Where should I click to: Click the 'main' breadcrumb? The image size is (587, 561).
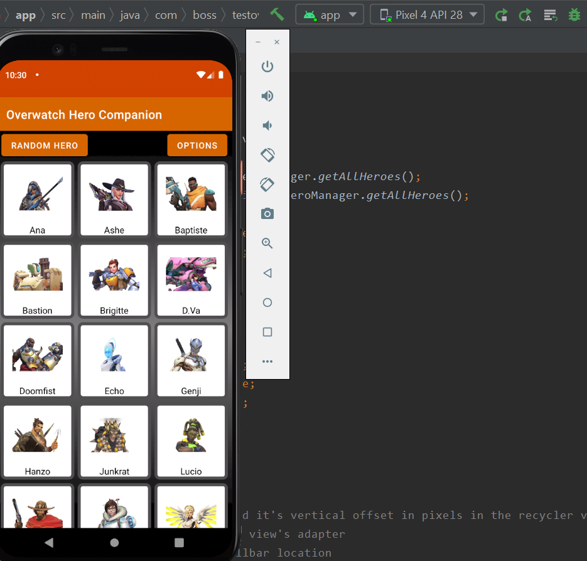(93, 15)
